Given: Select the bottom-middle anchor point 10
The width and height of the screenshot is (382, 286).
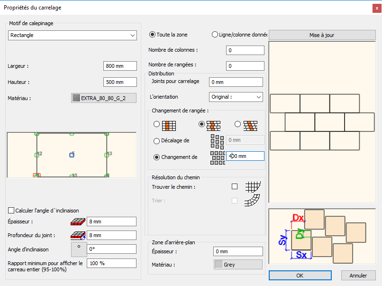Looking at the screenshot, I should click(72, 176).
